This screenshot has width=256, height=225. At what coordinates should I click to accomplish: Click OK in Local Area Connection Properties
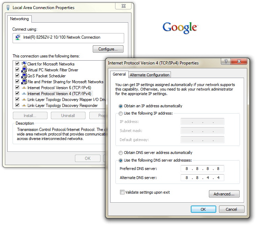88,158
